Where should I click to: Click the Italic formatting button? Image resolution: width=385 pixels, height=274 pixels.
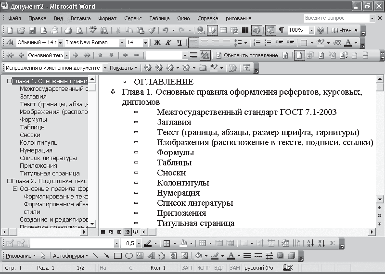168,43
